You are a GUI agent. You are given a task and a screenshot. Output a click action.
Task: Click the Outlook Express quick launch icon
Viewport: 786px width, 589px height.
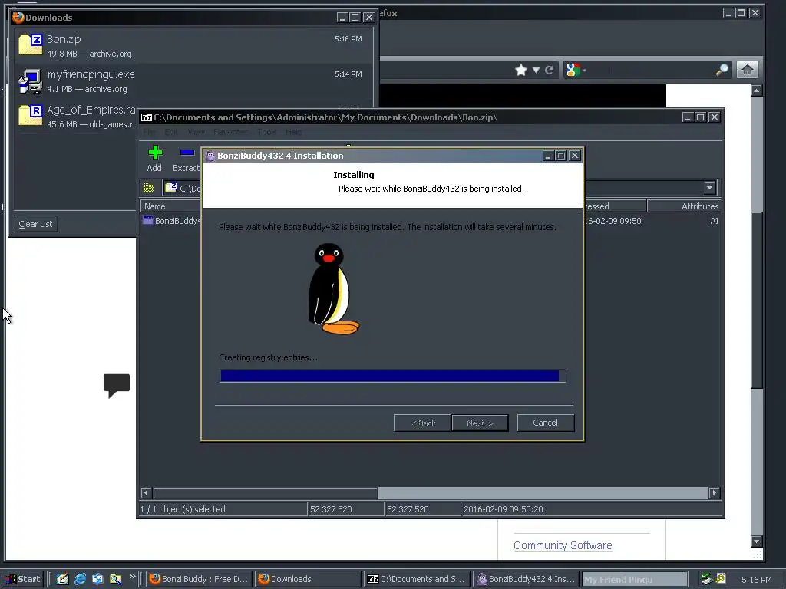tap(97, 579)
